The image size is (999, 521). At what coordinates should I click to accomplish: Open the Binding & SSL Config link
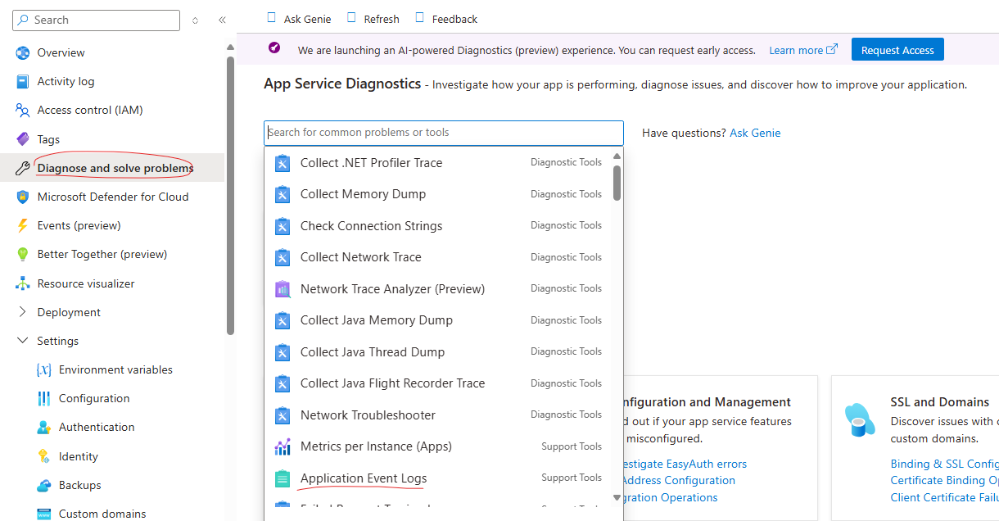point(944,464)
